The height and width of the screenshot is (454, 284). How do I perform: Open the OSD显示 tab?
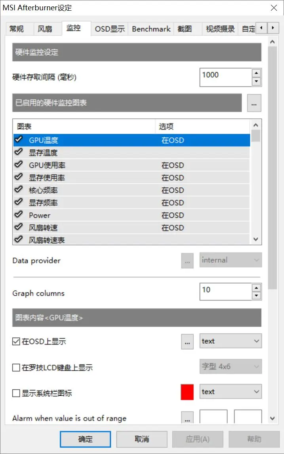coord(110,29)
